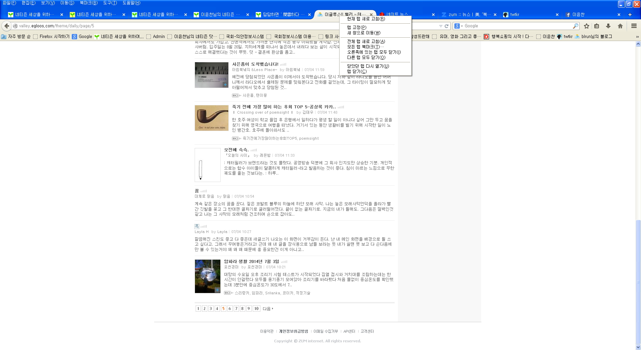The width and height of the screenshot is (641, 350).
Task: Select '모든 탭 북마크' menu entry
Action: click(375, 47)
